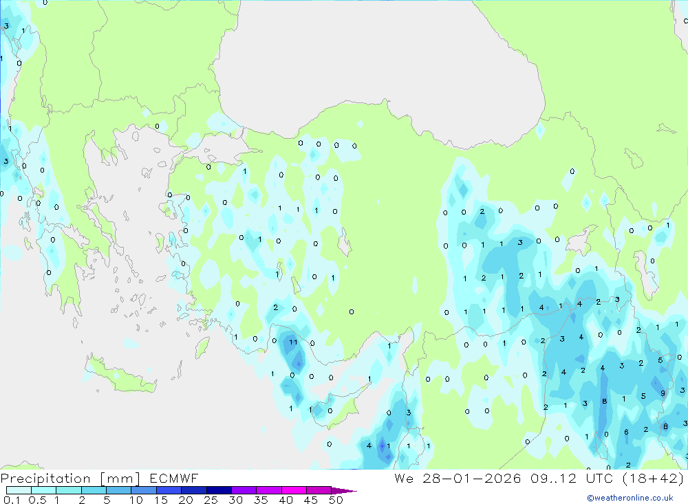Click the "We 28-01-2026" date text
688x504 pixels.
pos(458,479)
